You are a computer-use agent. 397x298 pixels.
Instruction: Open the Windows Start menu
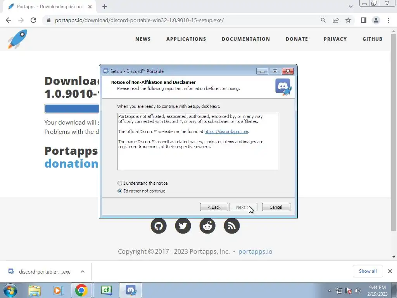[10, 290]
